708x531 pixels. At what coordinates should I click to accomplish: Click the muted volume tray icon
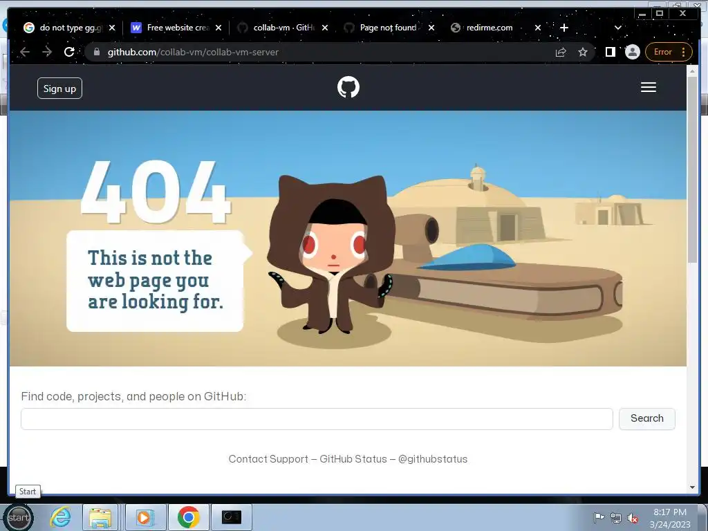tap(633, 519)
